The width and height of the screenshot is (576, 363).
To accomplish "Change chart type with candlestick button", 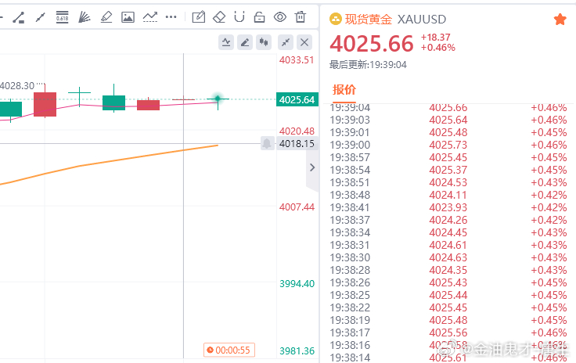I will pos(264,42).
